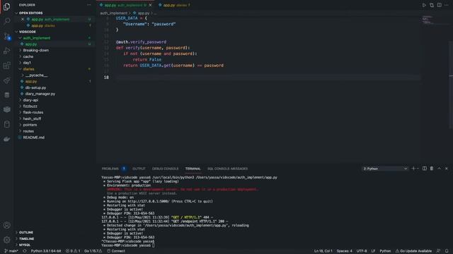Click UTF-8 encoding in status bar
Image resolution: width=453 pixels, height=254 pixels.
(x=362, y=251)
